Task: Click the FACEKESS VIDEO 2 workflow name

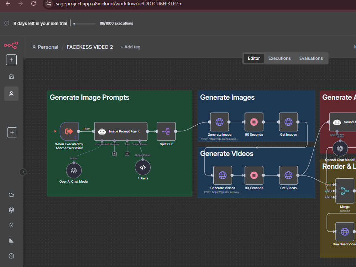Action: [90, 47]
